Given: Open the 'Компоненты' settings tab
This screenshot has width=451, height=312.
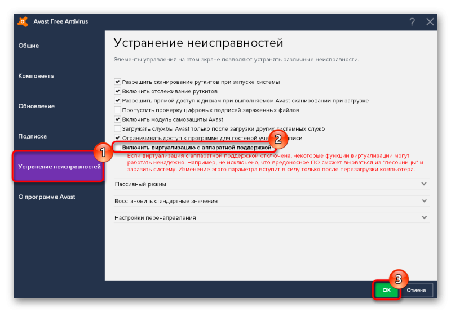Looking at the screenshot, I should click(59, 76).
